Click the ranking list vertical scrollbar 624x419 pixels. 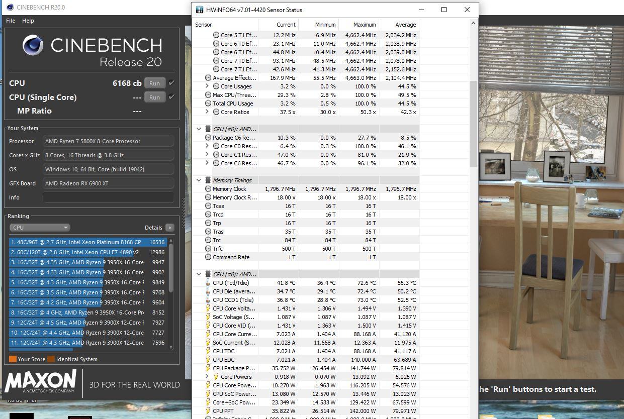tap(171, 268)
